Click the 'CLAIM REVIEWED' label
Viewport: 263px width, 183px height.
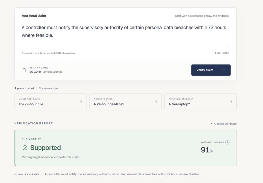point(27,174)
